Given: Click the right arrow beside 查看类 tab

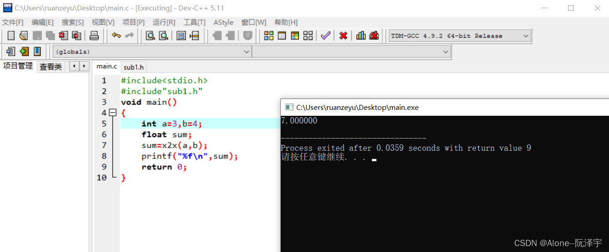Looking at the screenshot, I should tap(84, 66).
